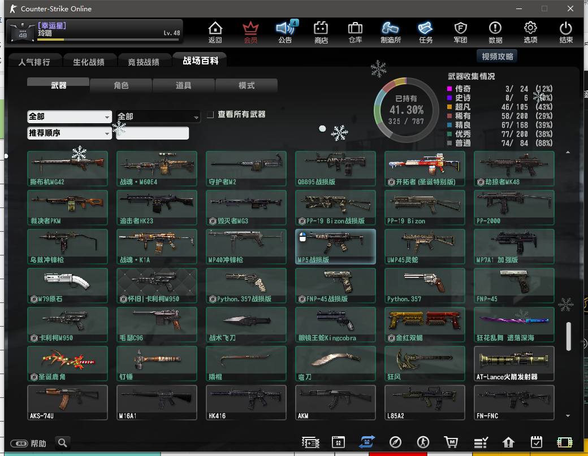Enable the 查看所有武器 checkbox
Viewport: 588px width, 456px height.
click(x=210, y=115)
